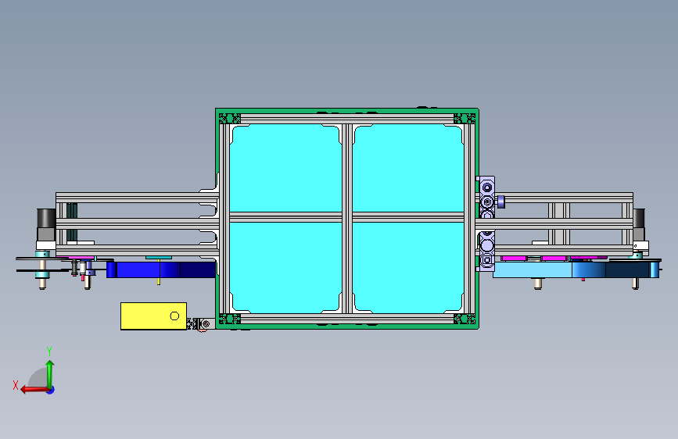
Task: Select the small blue knob beside the upper lavender bracket
Action: tap(500, 202)
